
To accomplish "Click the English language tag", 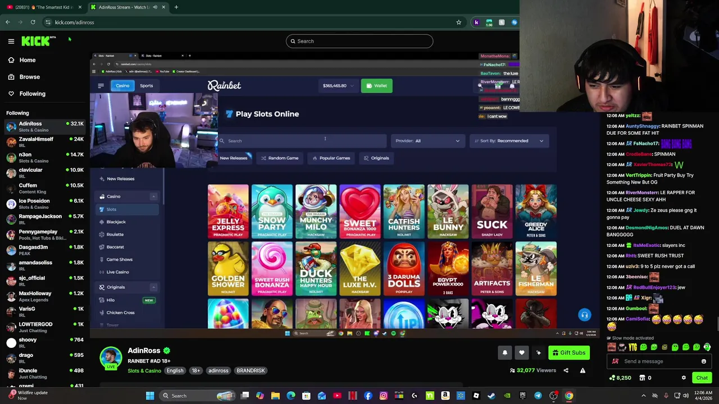I will 175,370.
